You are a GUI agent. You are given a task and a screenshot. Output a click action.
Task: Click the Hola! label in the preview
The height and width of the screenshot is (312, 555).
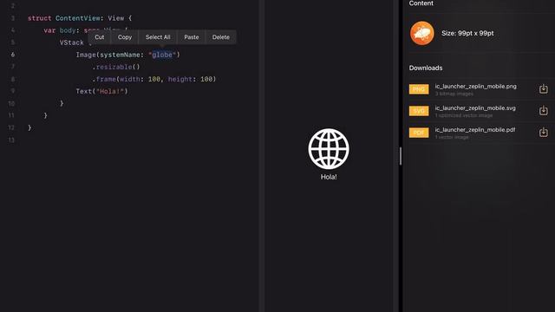329,177
